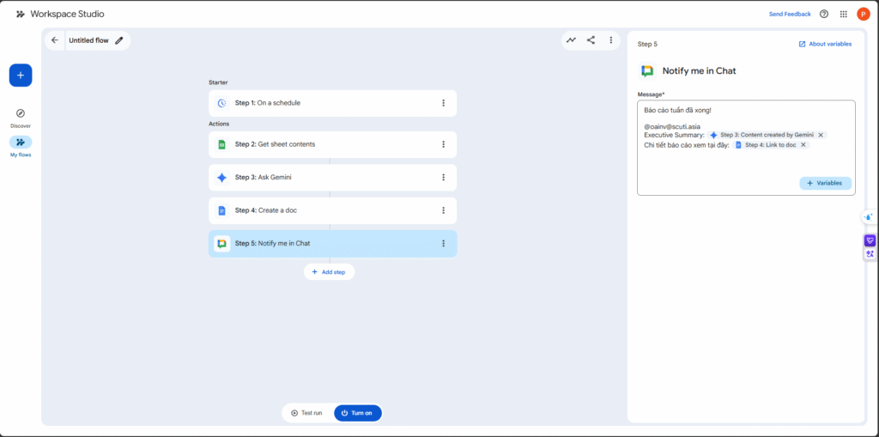Open Step 1 On a schedule options menu
879x437 pixels.
pos(443,103)
